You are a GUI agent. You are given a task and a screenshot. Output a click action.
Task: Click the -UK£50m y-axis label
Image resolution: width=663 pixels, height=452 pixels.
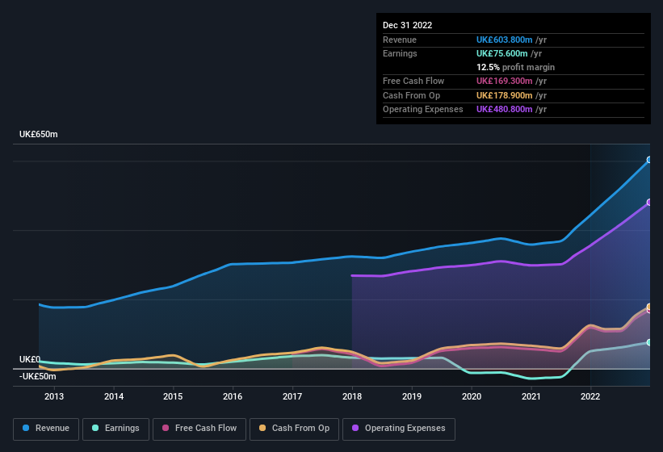tap(37, 376)
